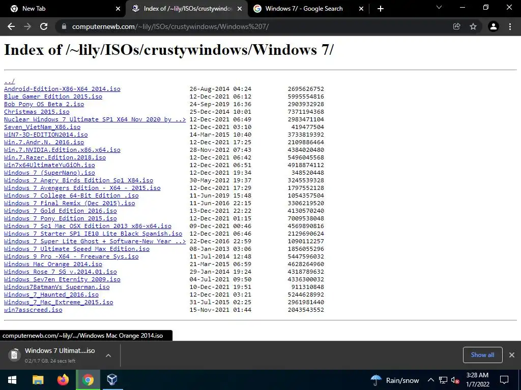Open the clock showing 3:28 AM
Screen dimensions: 521x390
pyautogui.click(x=478, y=380)
